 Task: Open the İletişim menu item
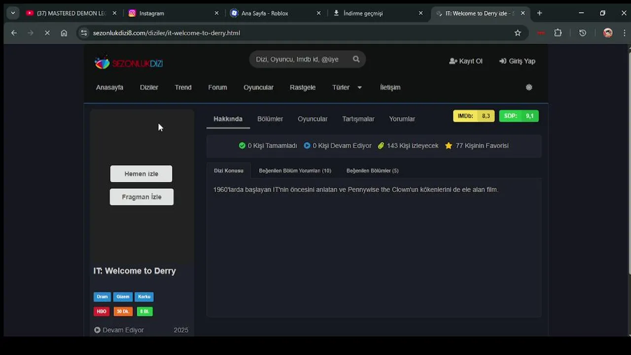point(390,87)
